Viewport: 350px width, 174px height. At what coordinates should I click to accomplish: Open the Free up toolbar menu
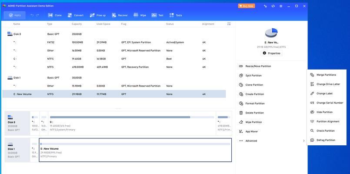98,15
